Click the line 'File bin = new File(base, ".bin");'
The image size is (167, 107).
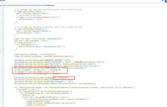point(31,41)
